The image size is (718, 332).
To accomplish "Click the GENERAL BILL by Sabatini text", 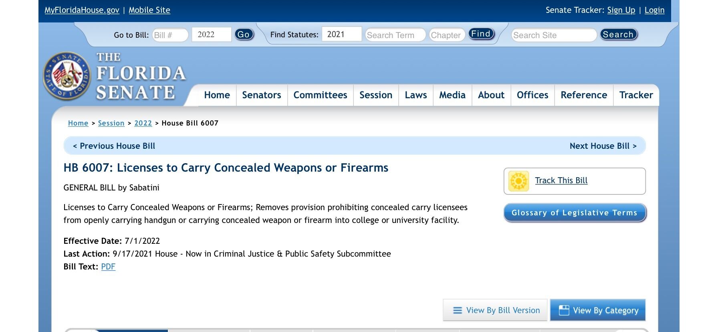I will (x=111, y=188).
